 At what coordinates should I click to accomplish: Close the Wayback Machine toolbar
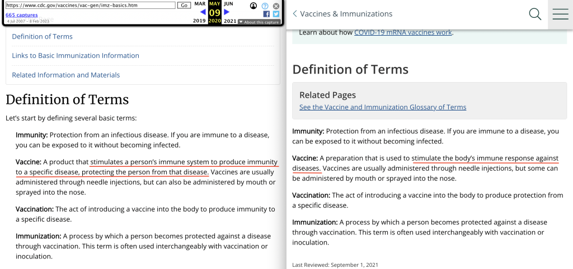click(276, 6)
